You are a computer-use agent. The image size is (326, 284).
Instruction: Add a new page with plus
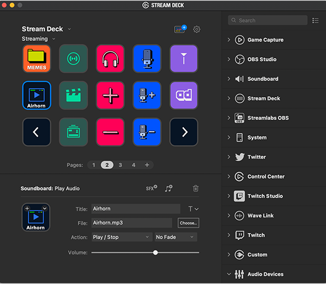(147, 165)
